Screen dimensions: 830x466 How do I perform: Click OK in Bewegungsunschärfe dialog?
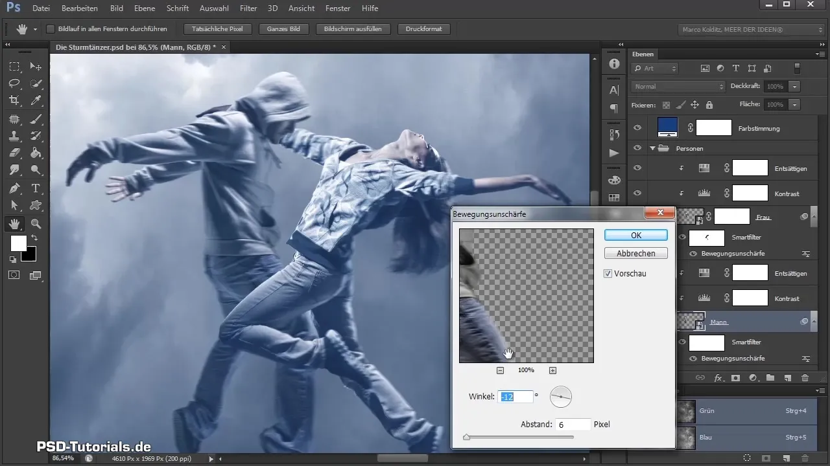[x=635, y=235]
